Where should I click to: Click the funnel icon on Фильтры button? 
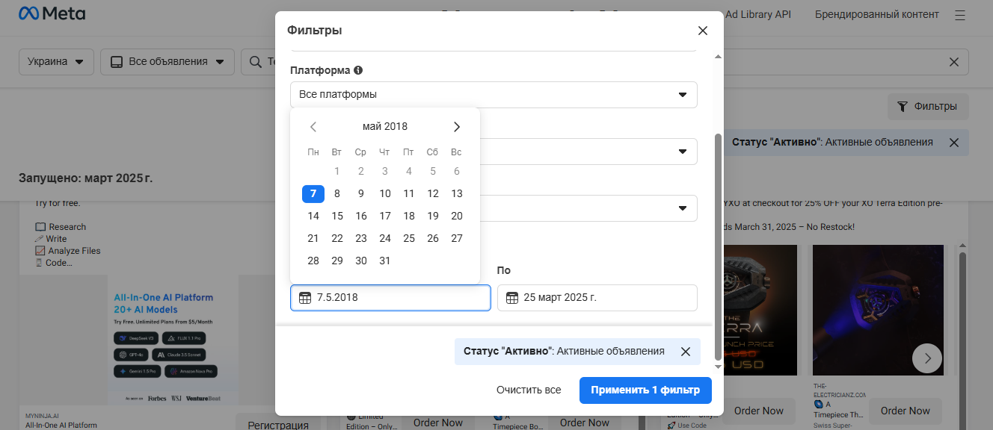pos(903,107)
